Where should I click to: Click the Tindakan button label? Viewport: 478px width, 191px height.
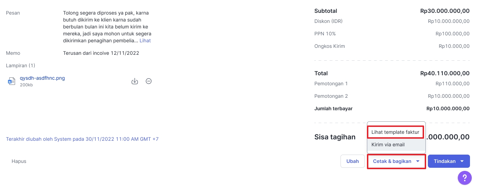pyautogui.click(x=445, y=161)
